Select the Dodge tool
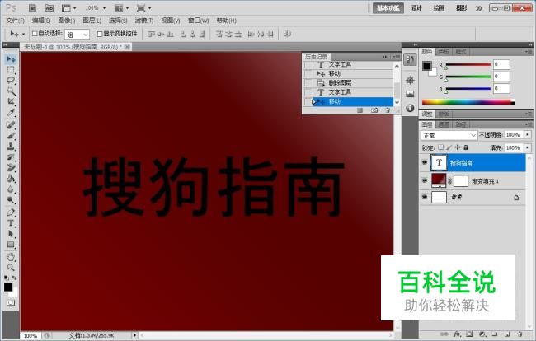536x341 pixels. coord(11,200)
